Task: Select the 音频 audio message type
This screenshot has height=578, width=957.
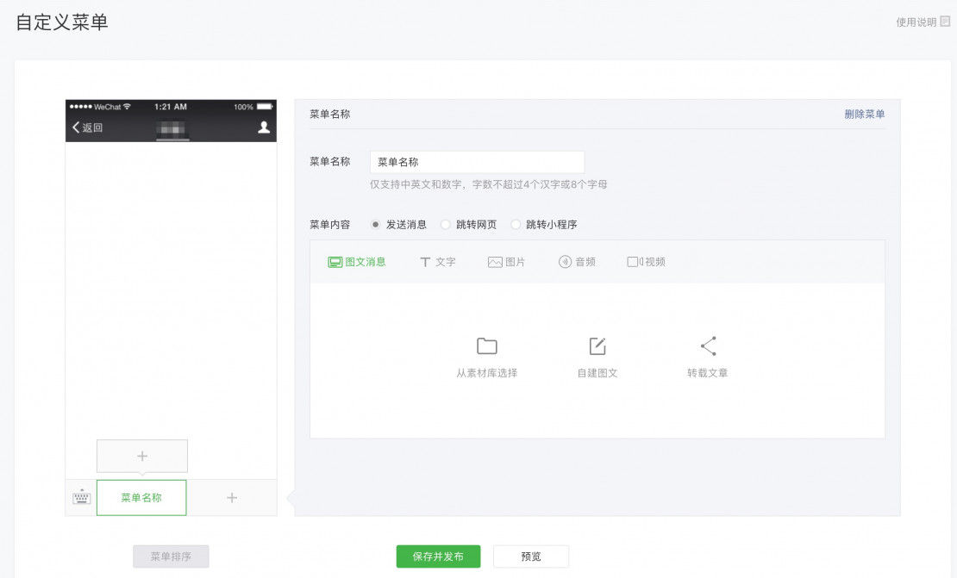Action: [575, 261]
